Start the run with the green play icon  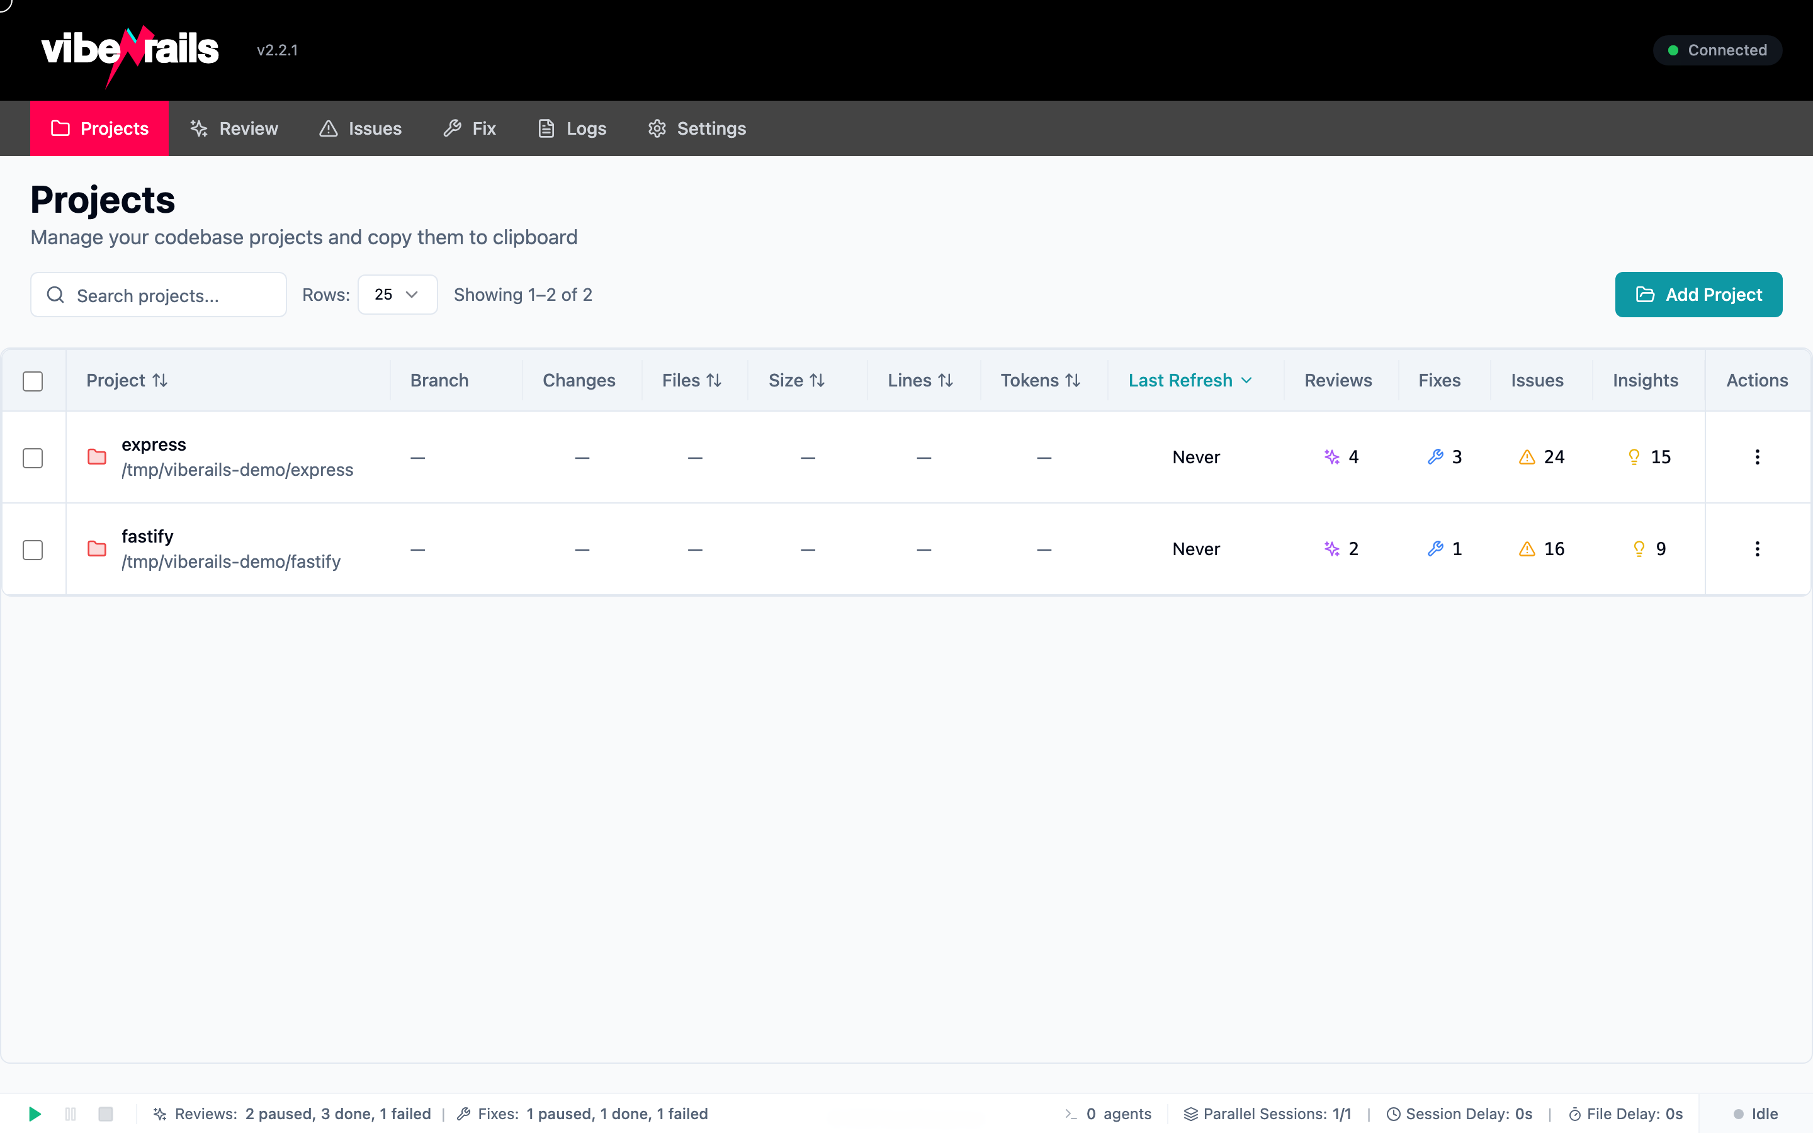[x=34, y=1113]
